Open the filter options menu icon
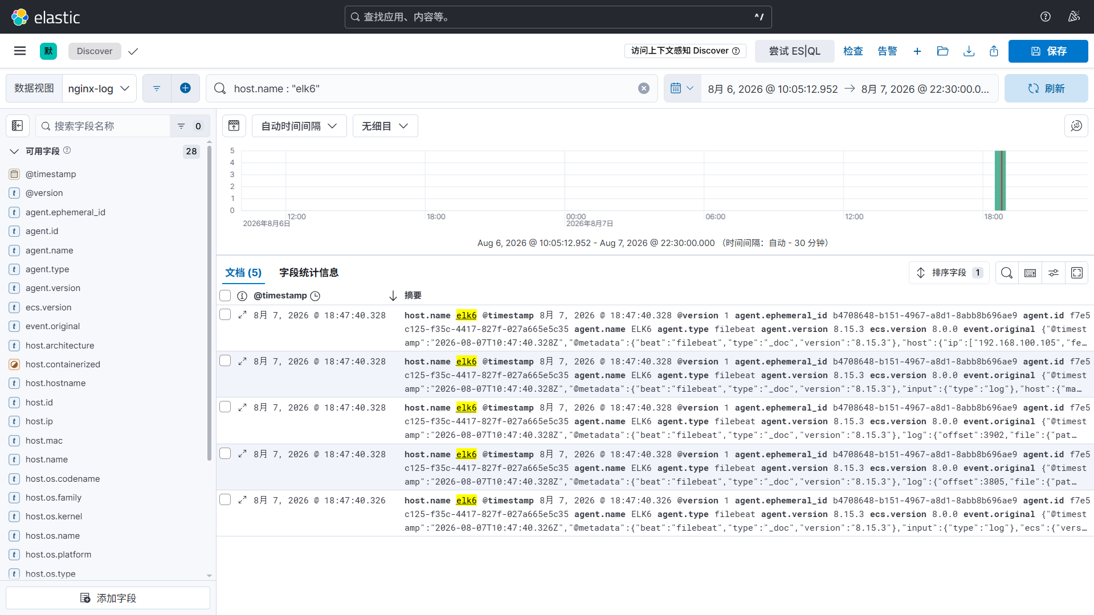Viewport: 1094px width, 615px height. point(157,88)
